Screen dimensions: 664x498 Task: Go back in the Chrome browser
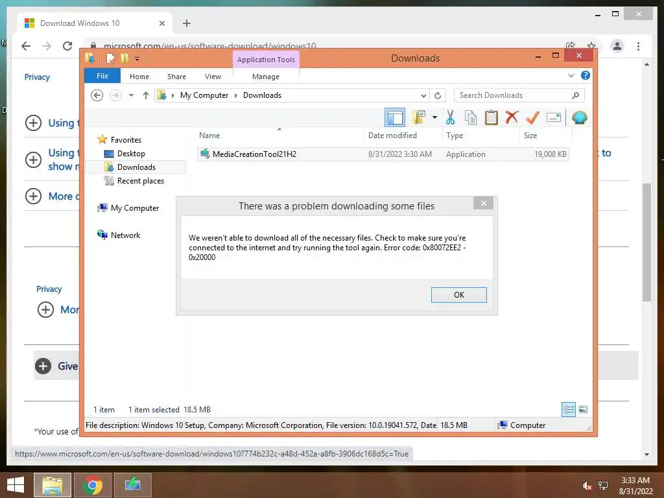(26, 46)
